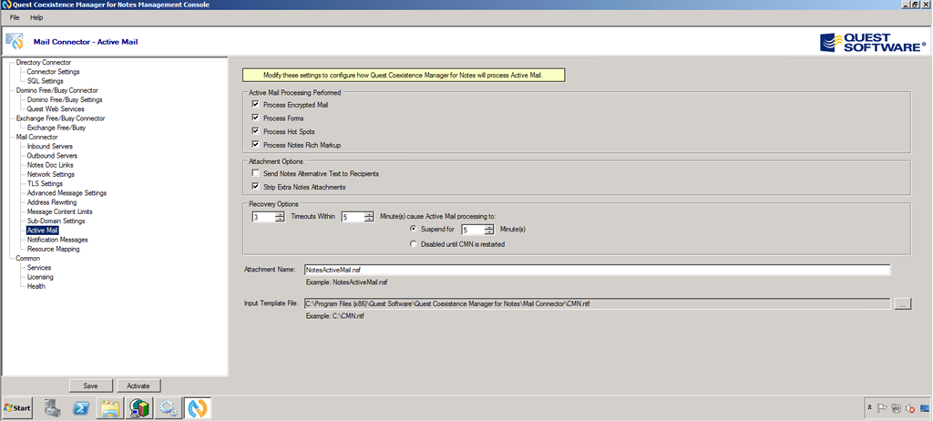Click the Activate button

click(138, 385)
